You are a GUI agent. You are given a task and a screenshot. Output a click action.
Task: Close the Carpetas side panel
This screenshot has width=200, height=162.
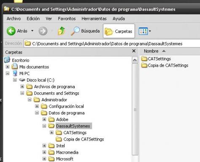134,51
